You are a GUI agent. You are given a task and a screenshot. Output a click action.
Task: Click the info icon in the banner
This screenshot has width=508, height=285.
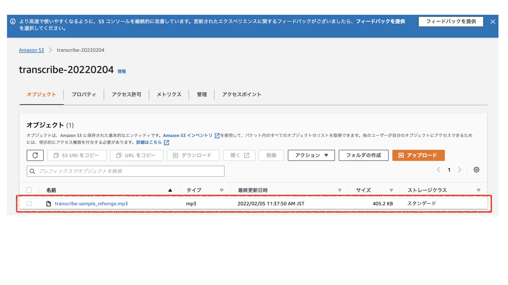click(x=13, y=21)
